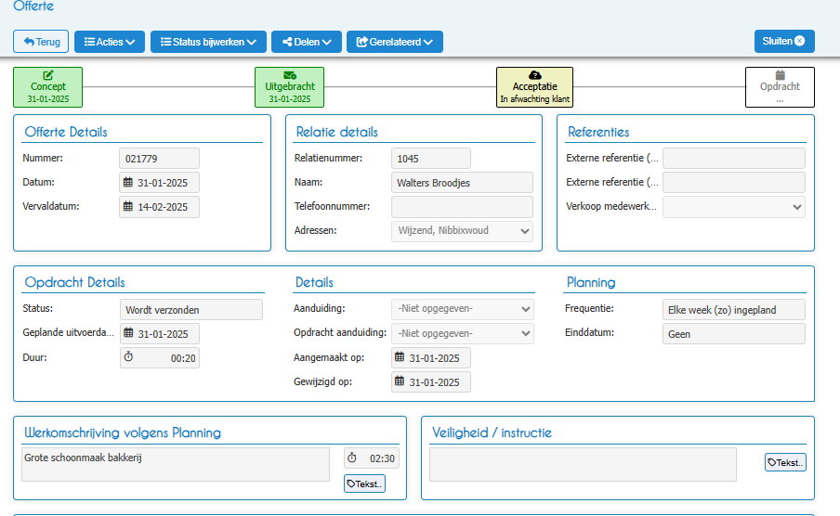The image size is (840, 516).
Task: Click calendar icon in Geplande uitvoerdatum field
Action: point(128,333)
